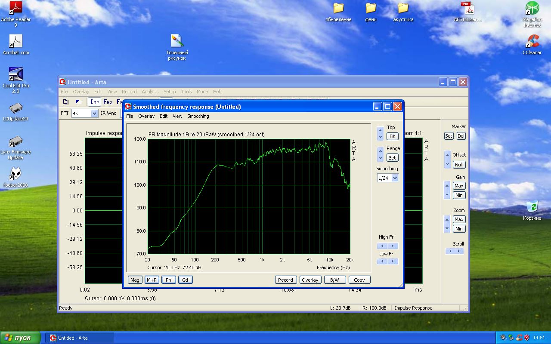Open the foobar2000 desktop icon
The width and height of the screenshot is (551, 344).
[15, 177]
